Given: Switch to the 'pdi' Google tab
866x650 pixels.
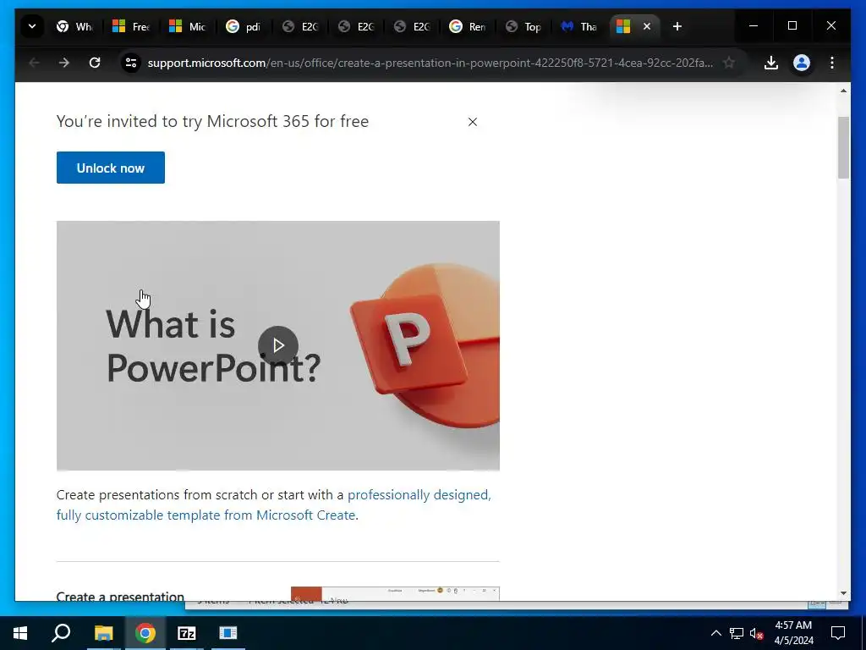Looking at the screenshot, I should [244, 26].
